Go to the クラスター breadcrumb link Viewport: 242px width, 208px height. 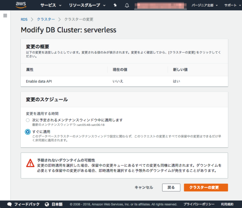pos(46,19)
